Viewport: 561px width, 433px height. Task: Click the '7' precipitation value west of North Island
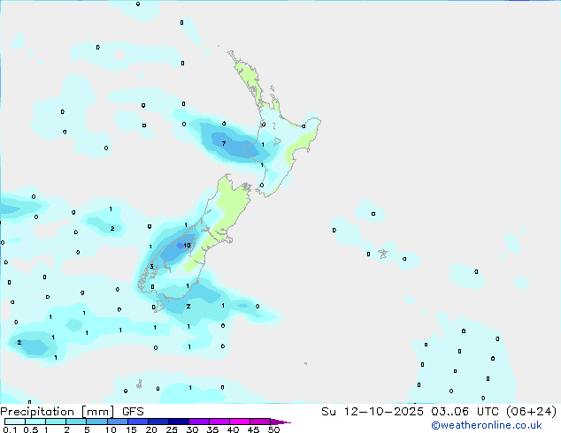pos(224,144)
